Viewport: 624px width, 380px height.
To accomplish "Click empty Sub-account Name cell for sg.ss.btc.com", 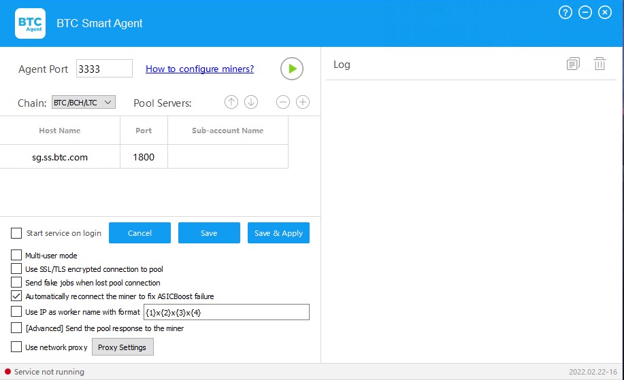I will 228,156.
